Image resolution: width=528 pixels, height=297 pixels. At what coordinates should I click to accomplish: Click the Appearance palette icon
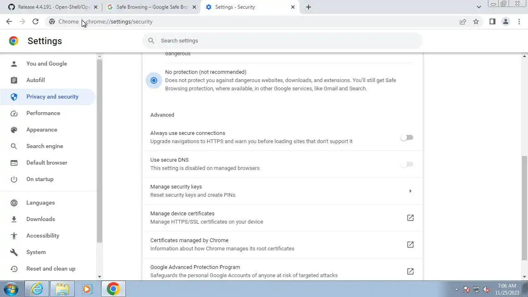click(x=14, y=130)
